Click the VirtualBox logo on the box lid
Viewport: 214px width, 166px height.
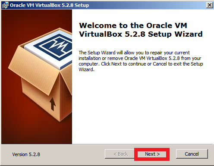pyautogui.click(x=55, y=47)
